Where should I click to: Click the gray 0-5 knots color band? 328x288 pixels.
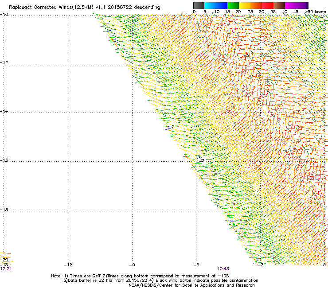coord(199,5)
